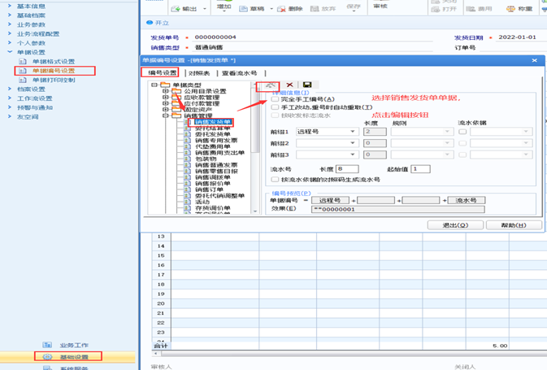Switch to the 查看流水号 tab
This screenshot has width=547, height=370.
(x=239, y=73)
